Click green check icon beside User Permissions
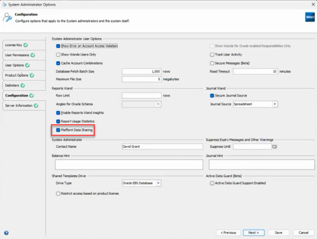This screenshot has width=317, height=239. [33, 55]
